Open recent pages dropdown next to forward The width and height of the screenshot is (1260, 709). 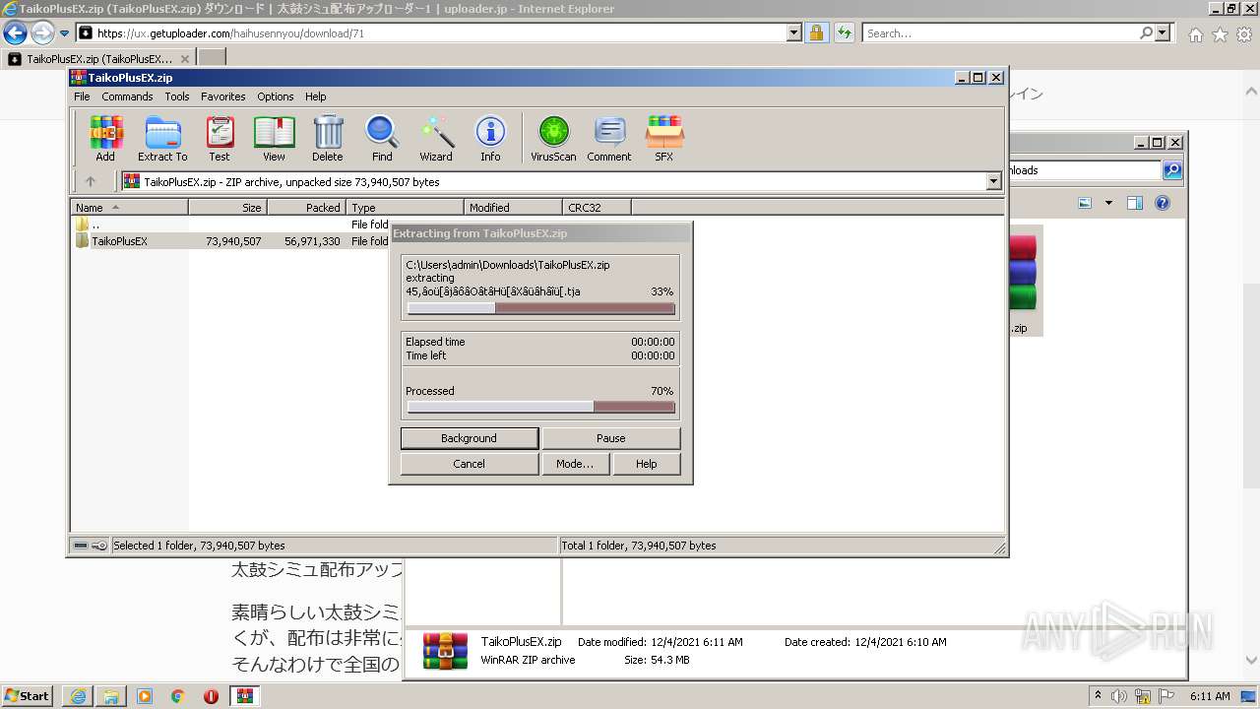[x=64, y=33]
